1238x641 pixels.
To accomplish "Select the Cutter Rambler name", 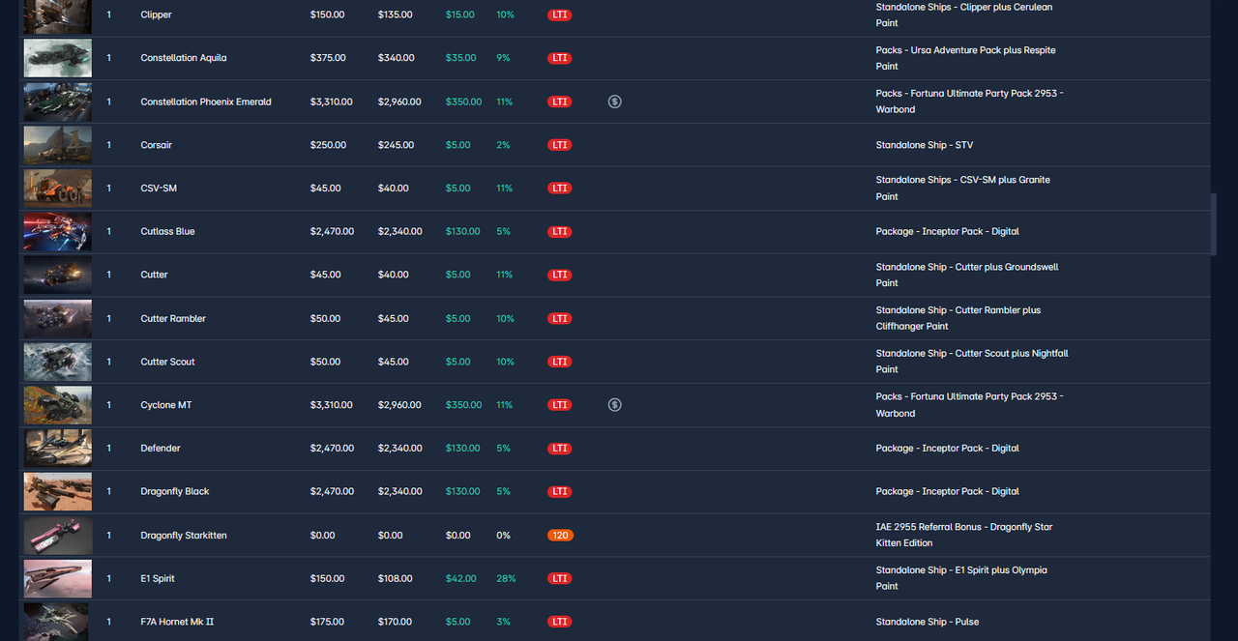I will tap(173, 318).
